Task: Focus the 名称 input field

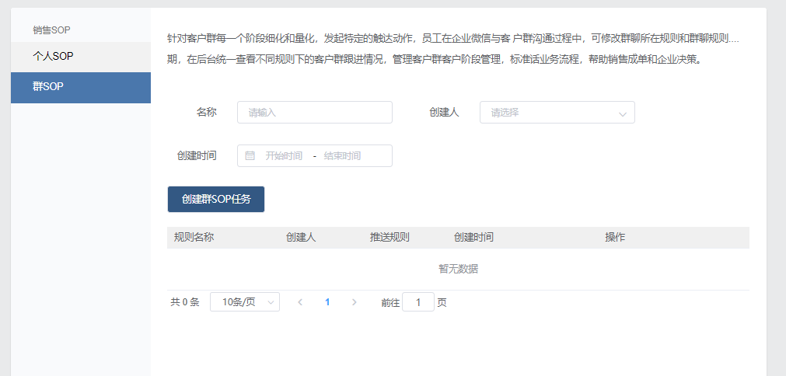Action: coord(314,113)
